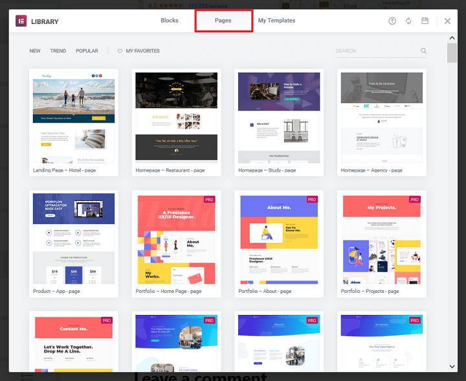466x381 pixels.
Task: Open the My Templates tab
Action: [277, 21]
